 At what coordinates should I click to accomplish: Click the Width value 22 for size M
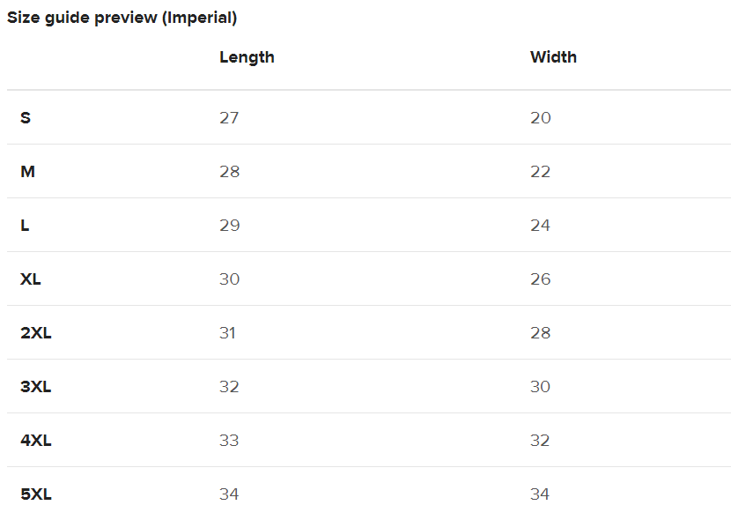(x=541, y=172)
